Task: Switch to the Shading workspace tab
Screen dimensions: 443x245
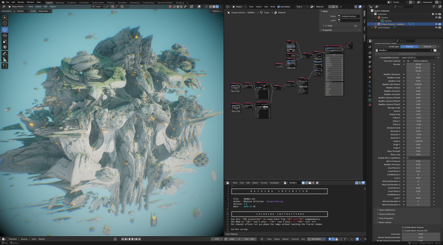Action: point(111,2)
